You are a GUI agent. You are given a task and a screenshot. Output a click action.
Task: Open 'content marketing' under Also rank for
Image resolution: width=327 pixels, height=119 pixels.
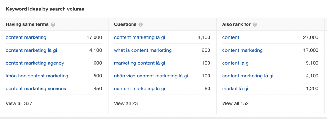click(243, 50)
